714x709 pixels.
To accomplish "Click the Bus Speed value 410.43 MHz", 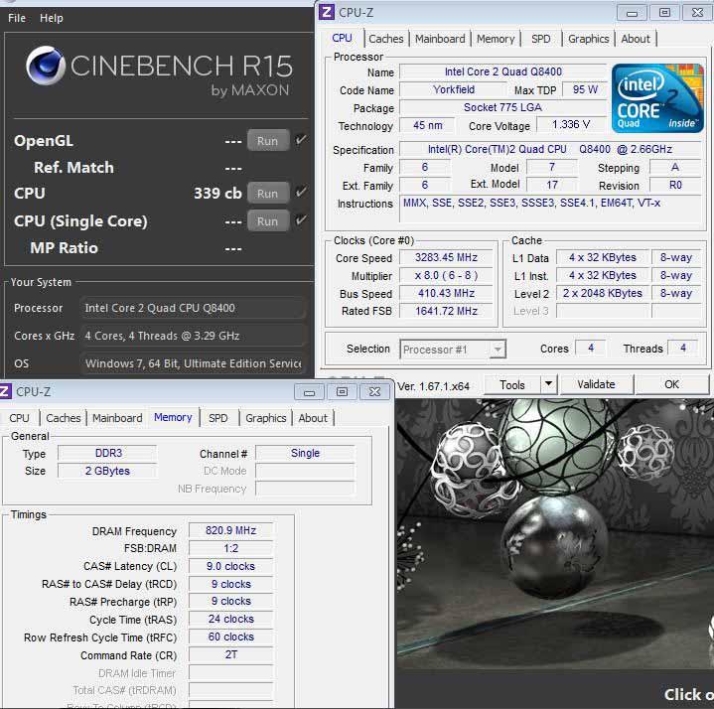I will (446, 293).
